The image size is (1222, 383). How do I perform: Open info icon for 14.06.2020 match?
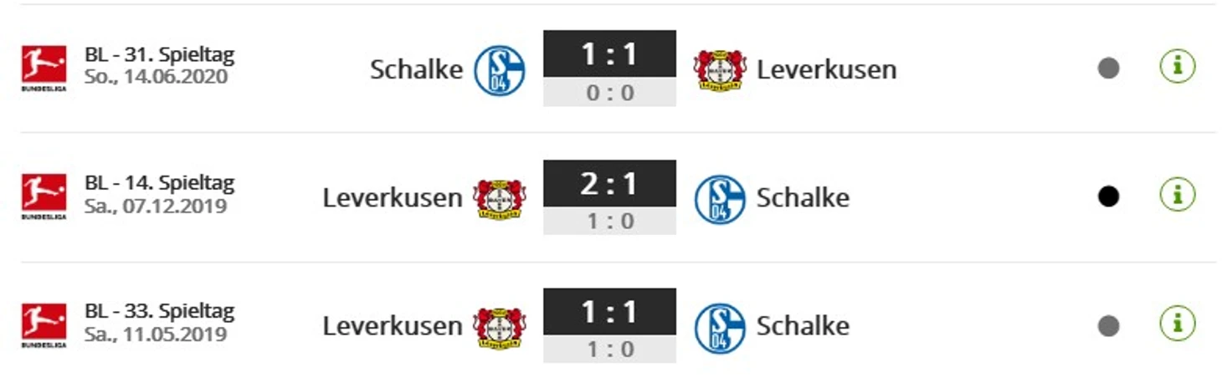(x=1178, y=67)
